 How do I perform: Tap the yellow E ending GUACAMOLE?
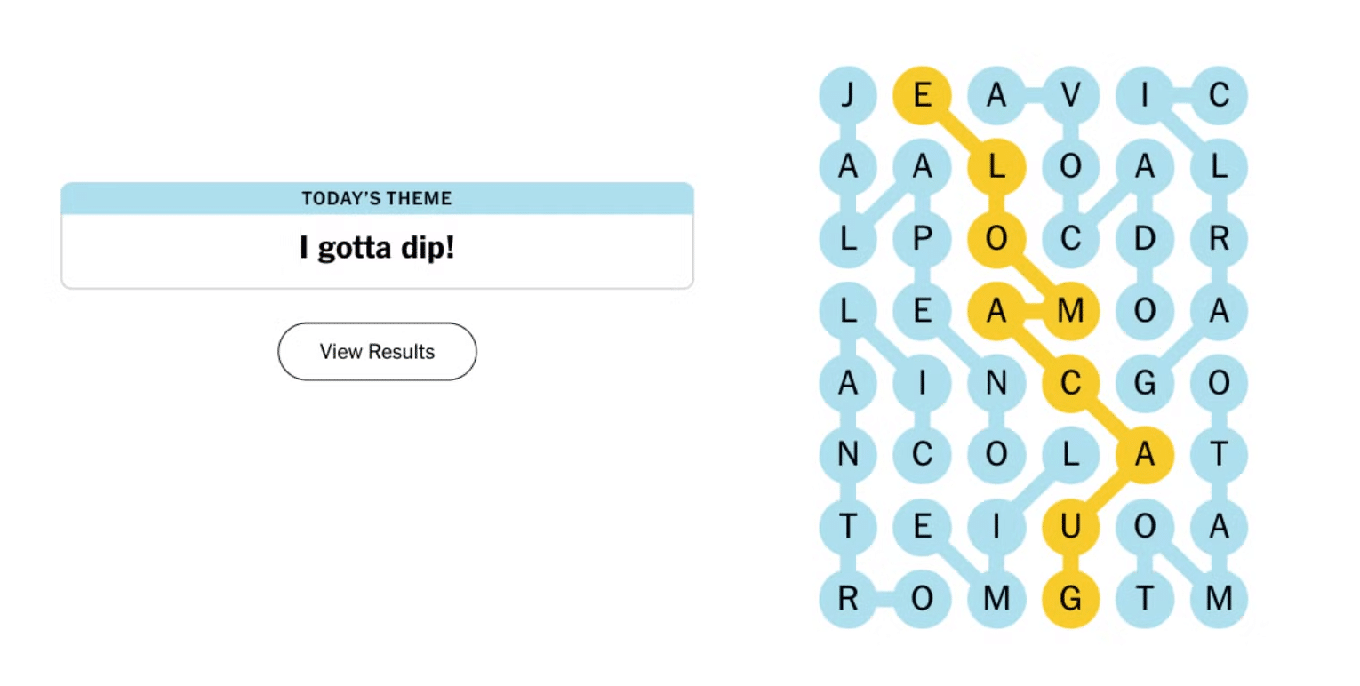point(922,94)
